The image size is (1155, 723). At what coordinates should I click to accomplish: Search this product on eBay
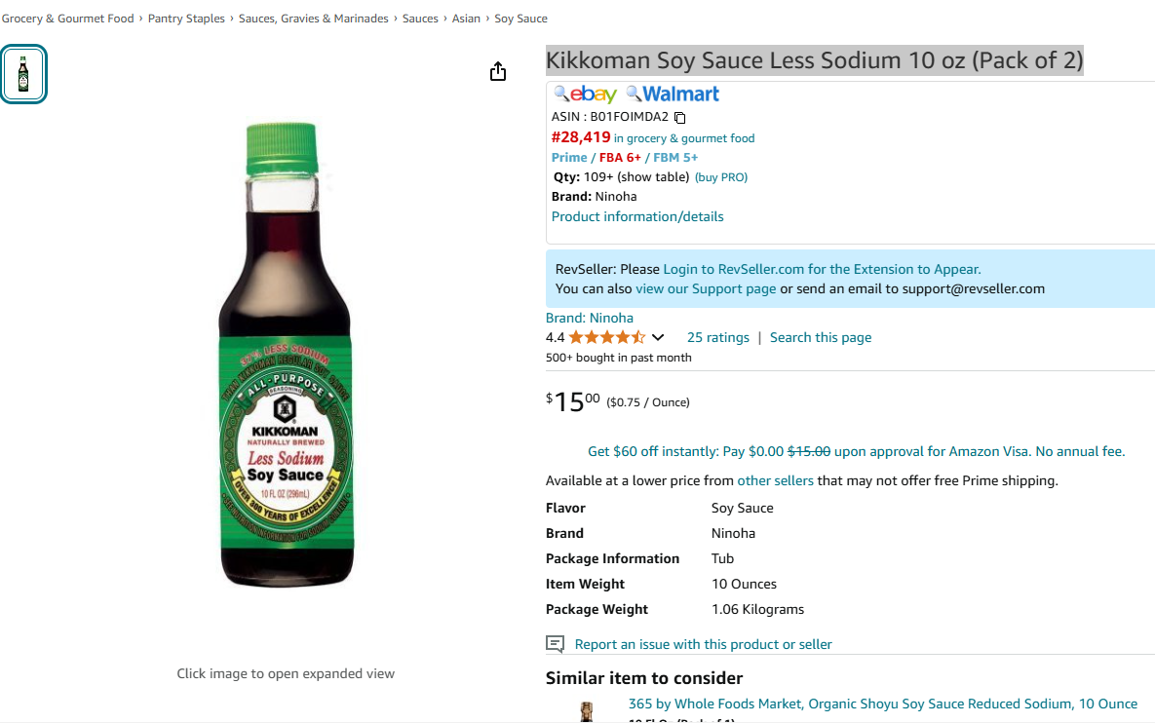pos(586,95)
